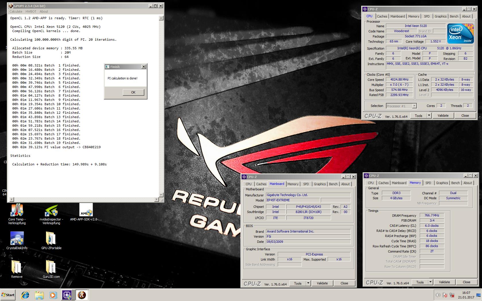This screenshot has height=301, width=482.
Task: Open the HWBOT menu in GPUPI
Action: click(31, 11)
